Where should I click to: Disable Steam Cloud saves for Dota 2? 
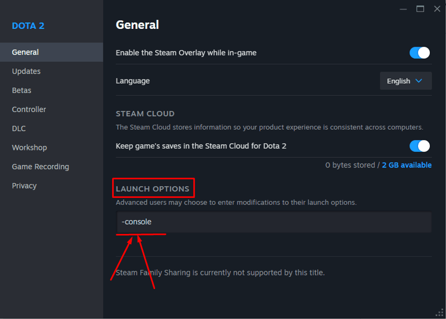pos(419,146)
